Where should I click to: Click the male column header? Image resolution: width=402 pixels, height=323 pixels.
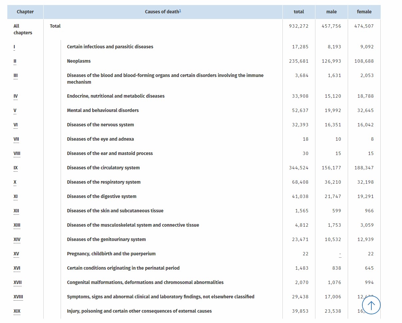pos(331,12)
